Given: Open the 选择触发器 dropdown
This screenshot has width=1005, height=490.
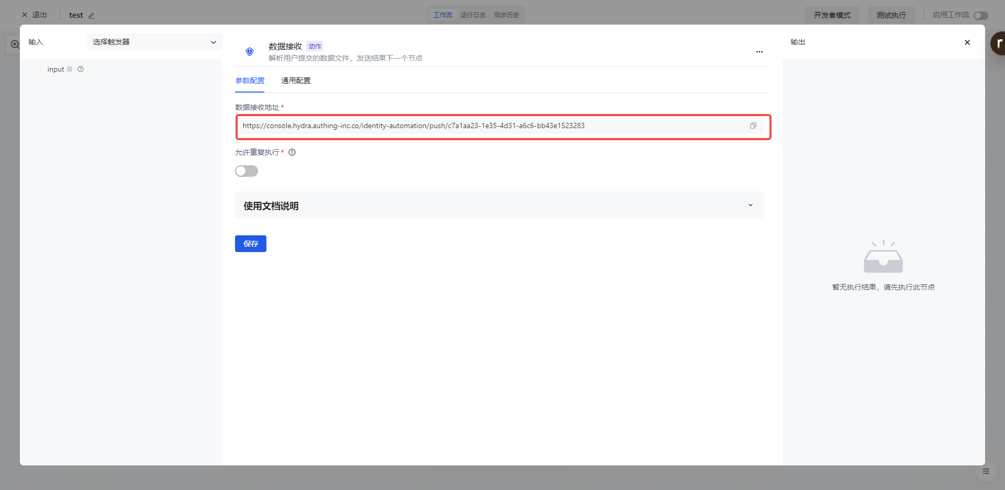Looking at the screenshot, I should tap(154, 42).
